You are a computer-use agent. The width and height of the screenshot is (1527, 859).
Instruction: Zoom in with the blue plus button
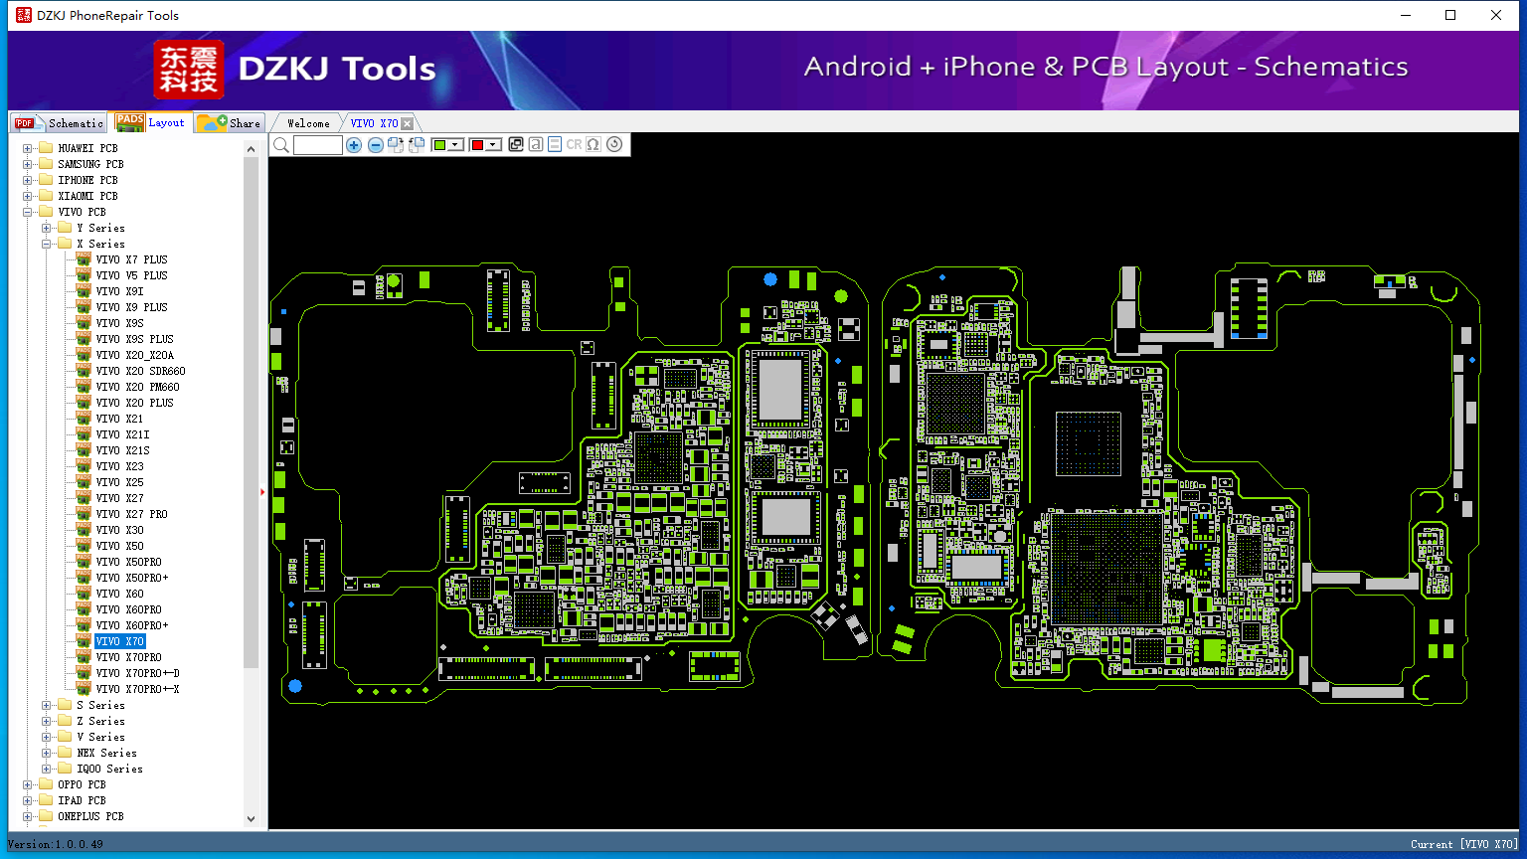click(x=354, y=145)
